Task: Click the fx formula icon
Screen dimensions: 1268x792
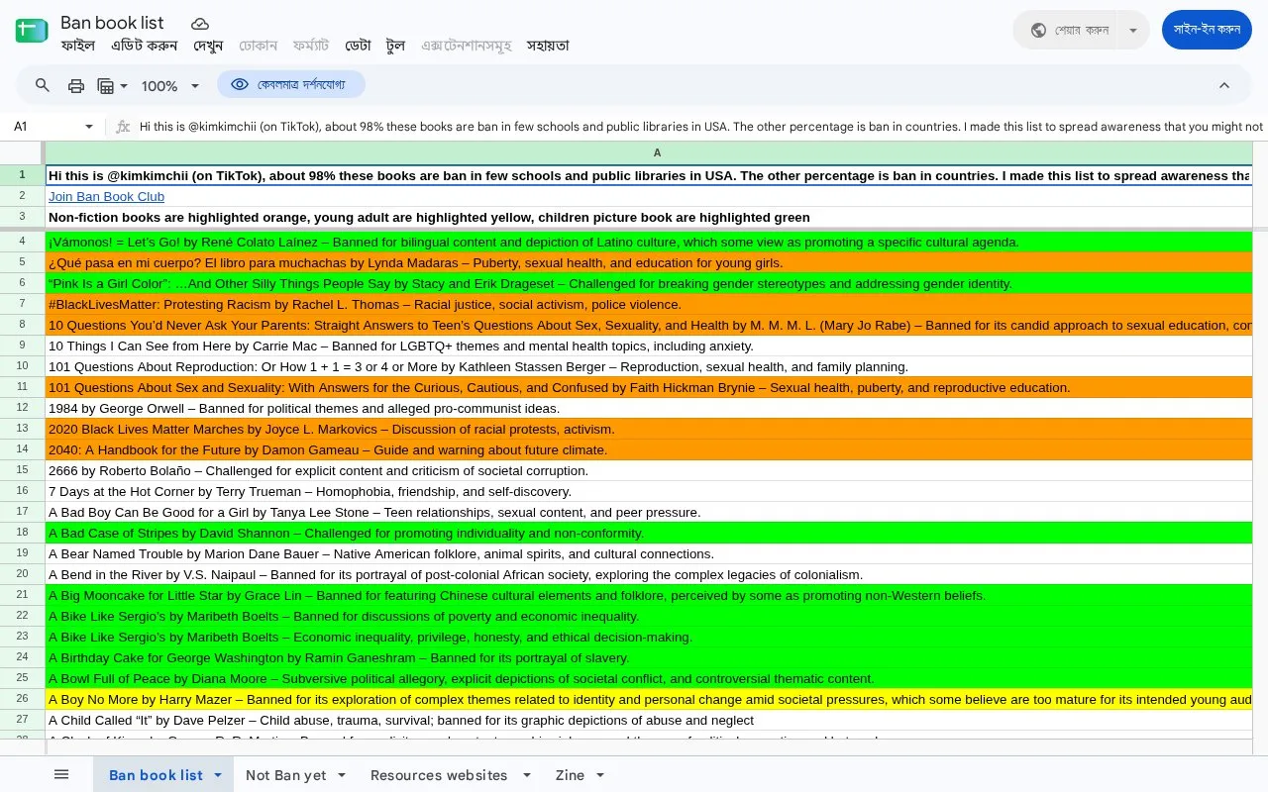Action: [x=123, y=127]
